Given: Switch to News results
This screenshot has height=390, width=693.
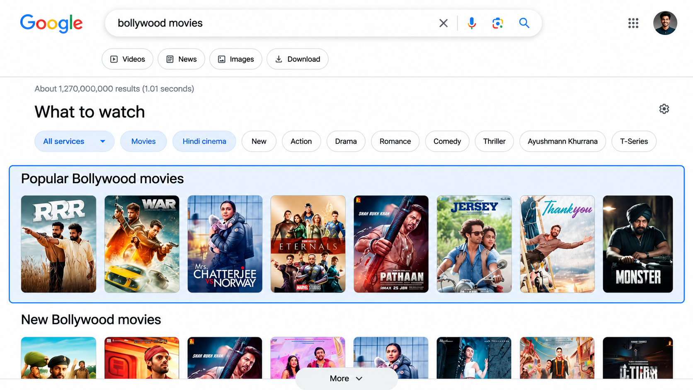Looking at the screenshot, I should tap(181, 59).
